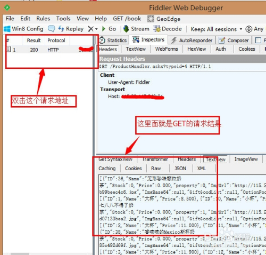This screenshot has width=266, height=255.
Task: Click the X remove sessions icon
Action: click(90, 29)
